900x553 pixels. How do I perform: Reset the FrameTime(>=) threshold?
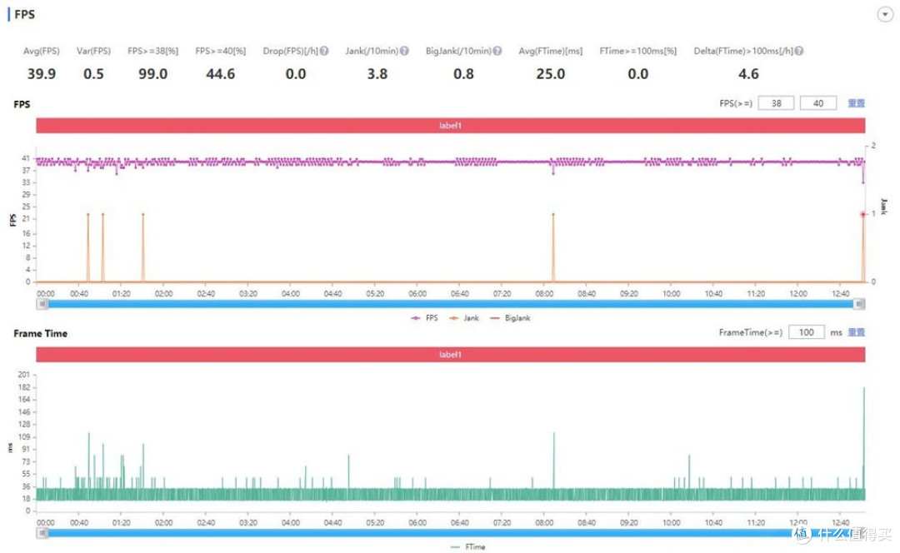tap(856, 332)
